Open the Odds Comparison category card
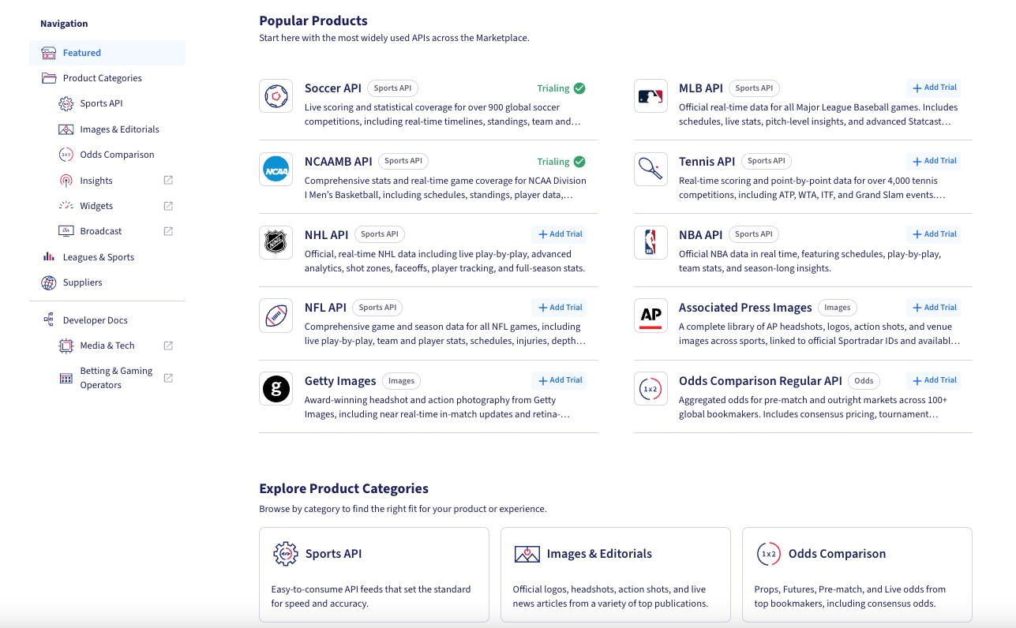This screenshot has height=628, width=1016. pyautogui.click(x=857, y=575)
